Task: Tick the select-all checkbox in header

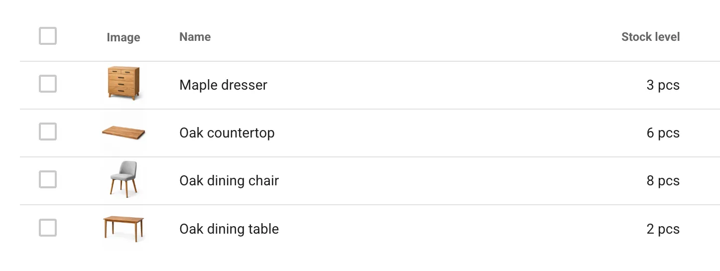Action: pyautogui.click(x=48, y=36)
